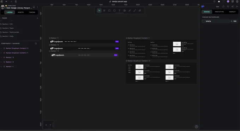Switch to the Layers tab
Image resolution: width=240 pixels, height=131 pixels.
click(10, 12)
